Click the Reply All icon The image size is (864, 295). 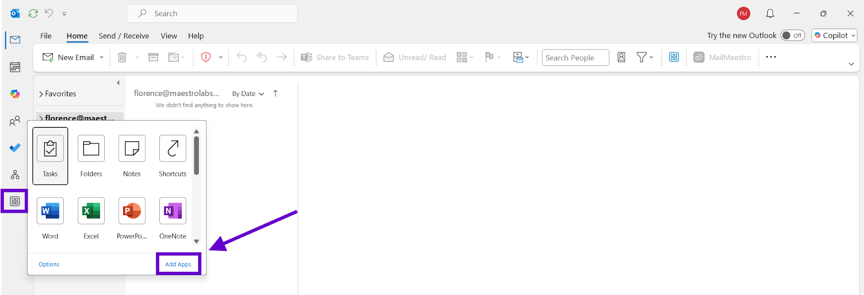pyautogui.click(x=261, y=57)
